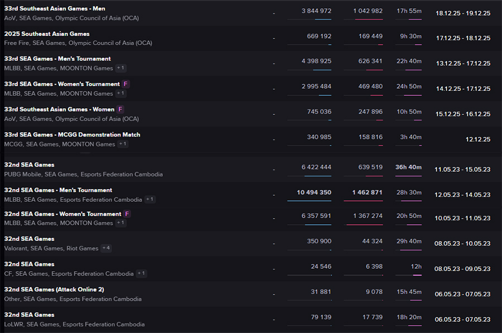Expand the +4 tags in the Valorant row
Viewport: 502px width, 333px height.
[x=106, y=248]
